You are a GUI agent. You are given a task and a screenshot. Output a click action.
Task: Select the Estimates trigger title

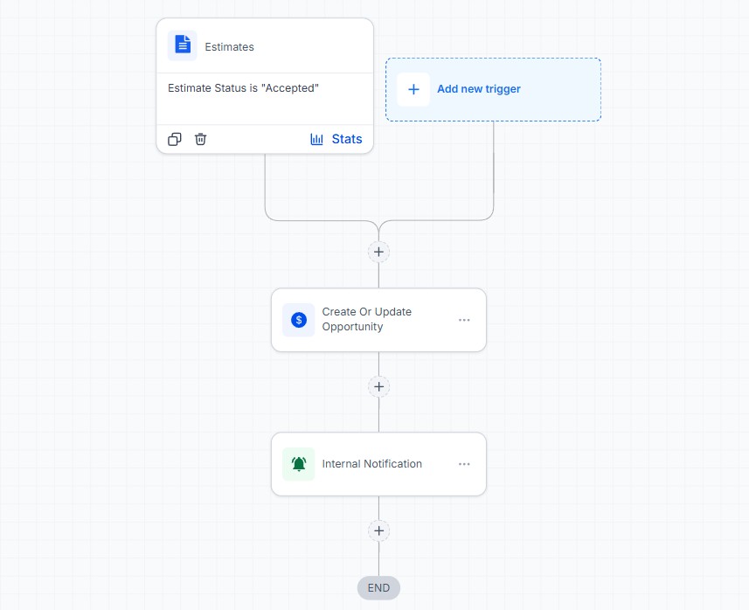tap(229, 47)
